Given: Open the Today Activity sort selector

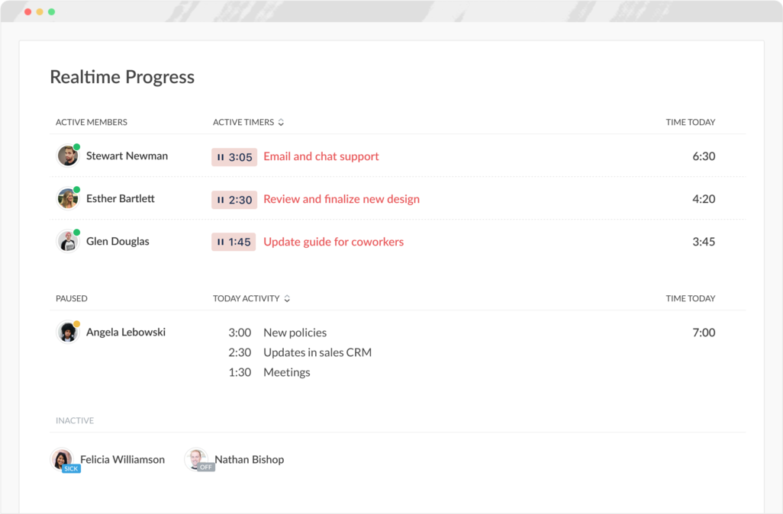Looking at the screenshot, I should (287, 298).
